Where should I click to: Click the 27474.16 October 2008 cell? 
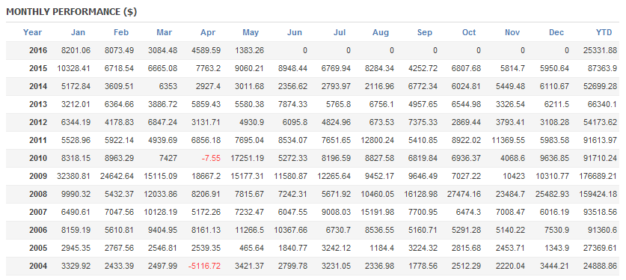click(464, 195)
